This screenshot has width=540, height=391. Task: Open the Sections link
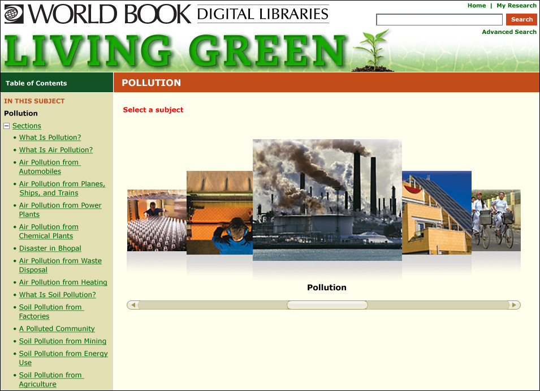point(27,126)
